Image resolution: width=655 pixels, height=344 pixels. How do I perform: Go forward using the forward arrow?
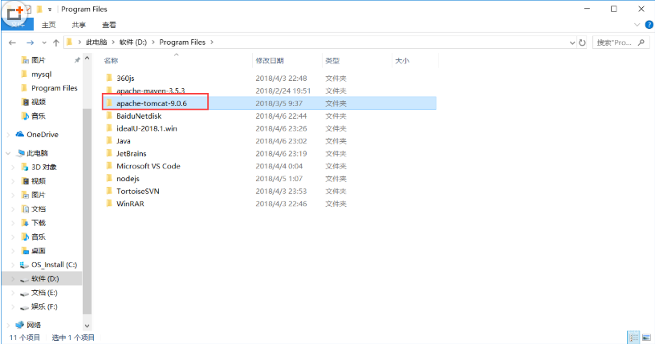pos(30,42)
